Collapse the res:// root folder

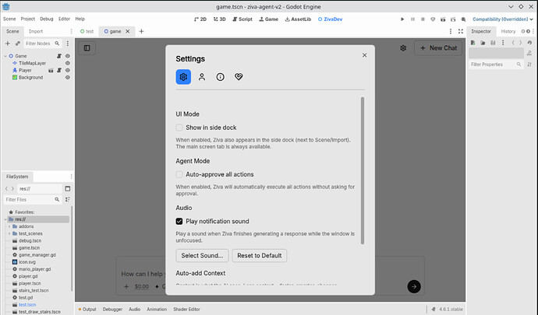(5, 219)
